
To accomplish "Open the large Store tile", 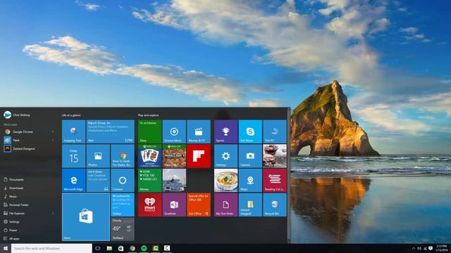I will click(x=86, y=217).
